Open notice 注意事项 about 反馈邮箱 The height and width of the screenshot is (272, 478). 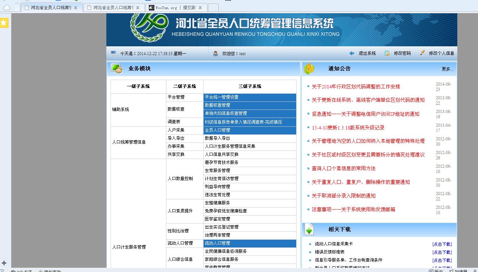click(353, 210)
